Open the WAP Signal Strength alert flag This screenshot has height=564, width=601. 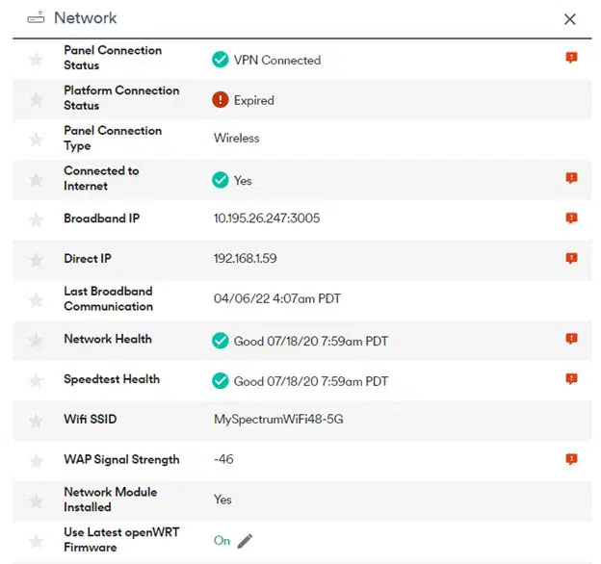click(x=571, y=459)
